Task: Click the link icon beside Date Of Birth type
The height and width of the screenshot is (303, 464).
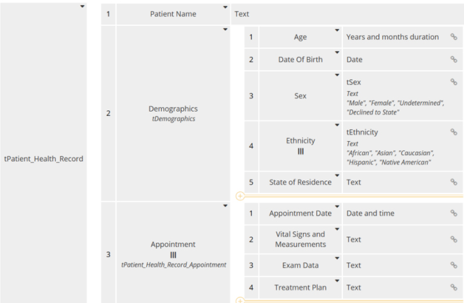Action: click(454, 59)
